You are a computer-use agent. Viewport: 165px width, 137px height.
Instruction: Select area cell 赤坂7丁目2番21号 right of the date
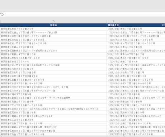(x=142, y=29)
